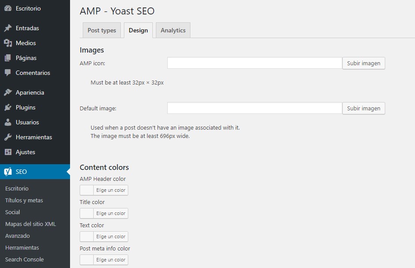Click the Herramientas wrench icon
The image size is (415, 268).
8,137
